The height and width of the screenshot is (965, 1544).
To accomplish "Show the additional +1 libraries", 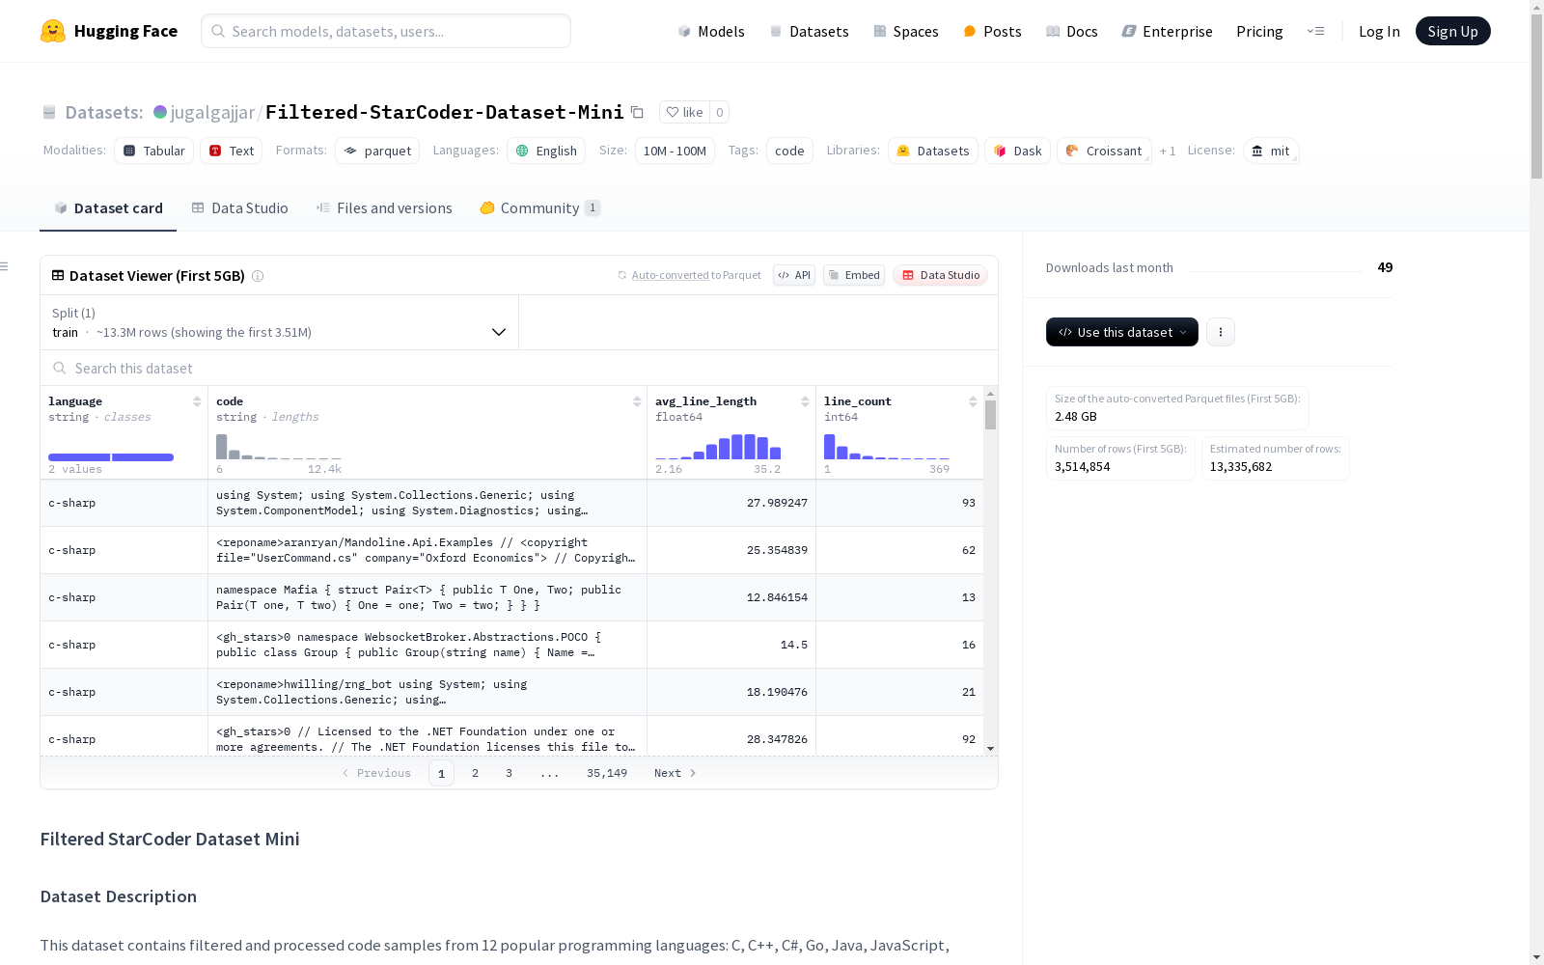I will coord(1168,151).
